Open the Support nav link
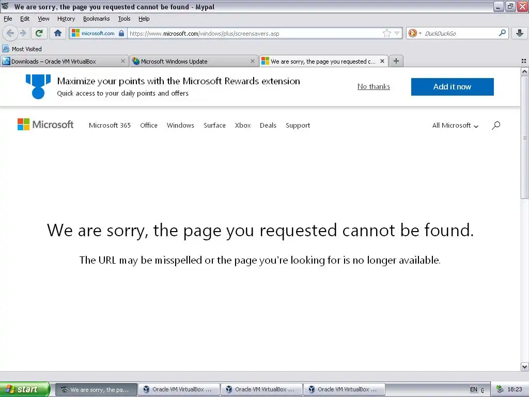 298,125
